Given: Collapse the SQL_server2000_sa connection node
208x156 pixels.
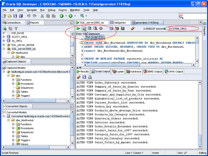Looking at the screenshot, I should point(4,49).
